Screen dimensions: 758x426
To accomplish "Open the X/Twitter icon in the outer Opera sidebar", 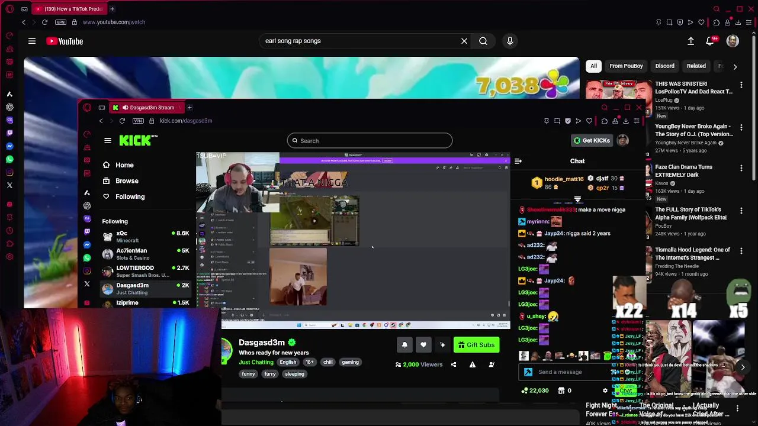I will tap(9, 185).
